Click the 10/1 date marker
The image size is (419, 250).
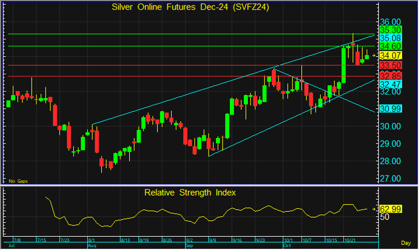289,240
